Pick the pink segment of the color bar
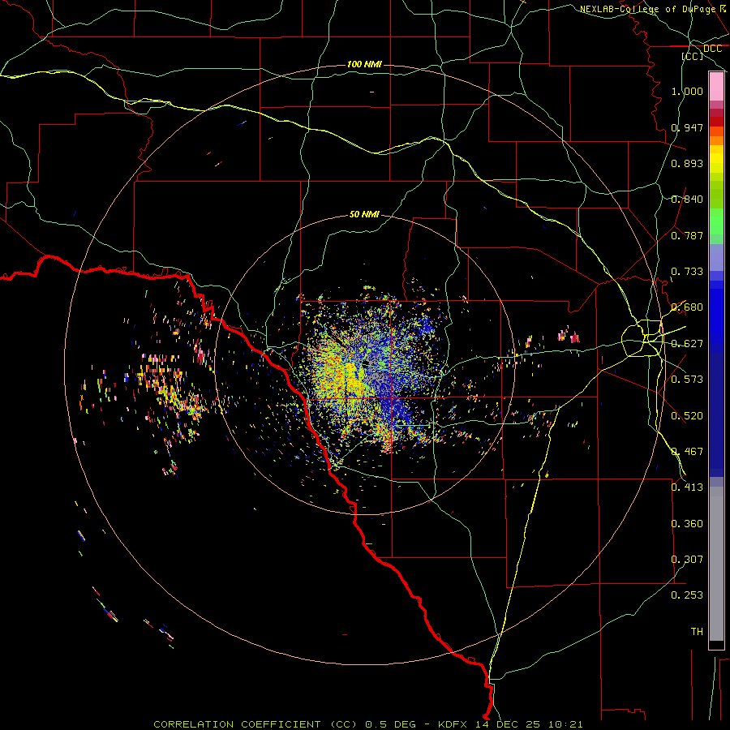The width and height of the screenshot is (730, 730). 716,87
